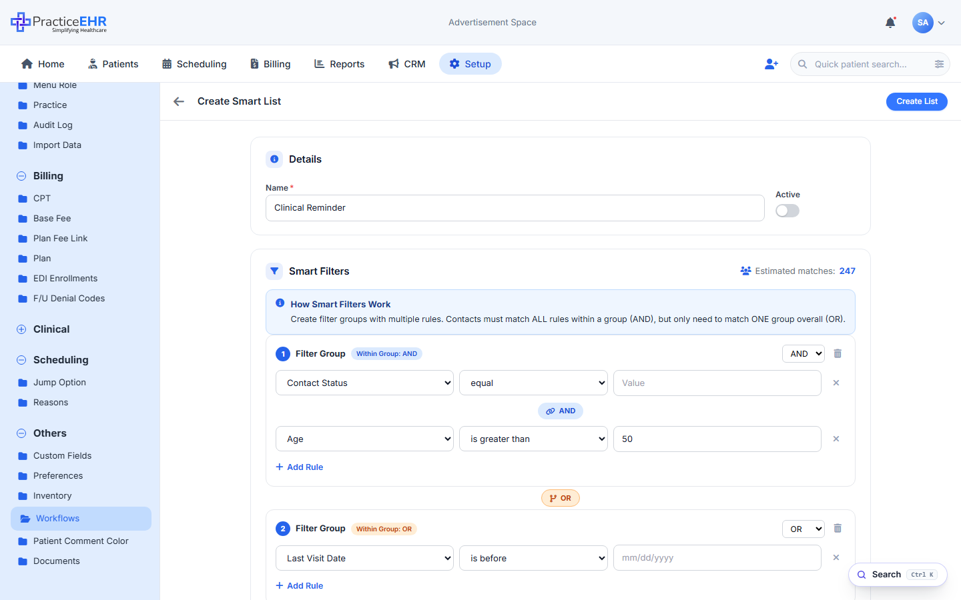Add Rule to Filter Group 2
961x600 pixels.
coord(300,585)
